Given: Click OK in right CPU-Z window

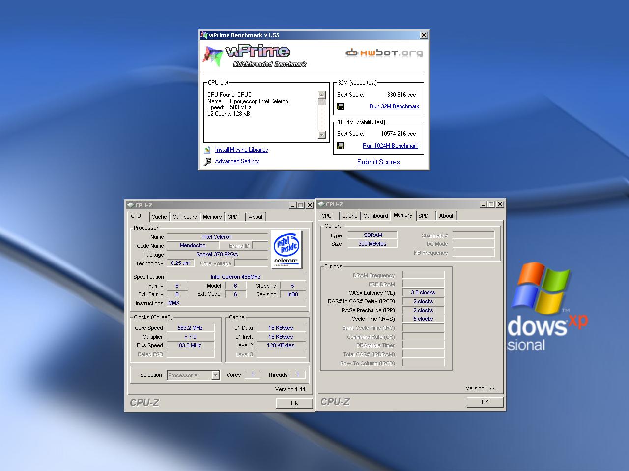Looking at the screenshot, I should 485,402.
